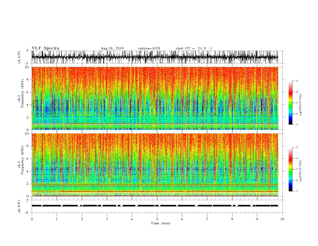Click inside the ch.2 spectrogram panel
Viewport: 318px width, 246px height.
coord(155,165)
